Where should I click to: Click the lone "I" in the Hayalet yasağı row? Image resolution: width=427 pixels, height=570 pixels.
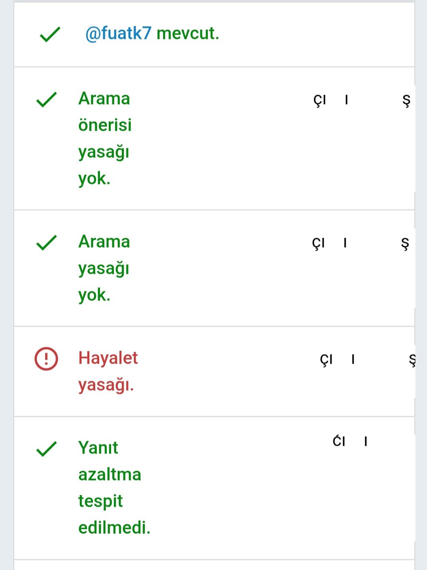(353, 360)
